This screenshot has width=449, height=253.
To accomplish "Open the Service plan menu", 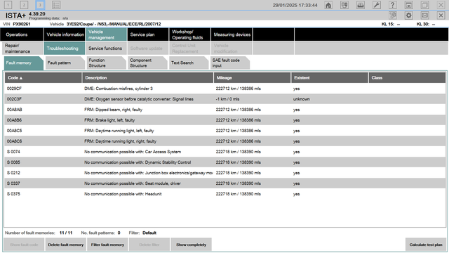I will tap(148, 34).
